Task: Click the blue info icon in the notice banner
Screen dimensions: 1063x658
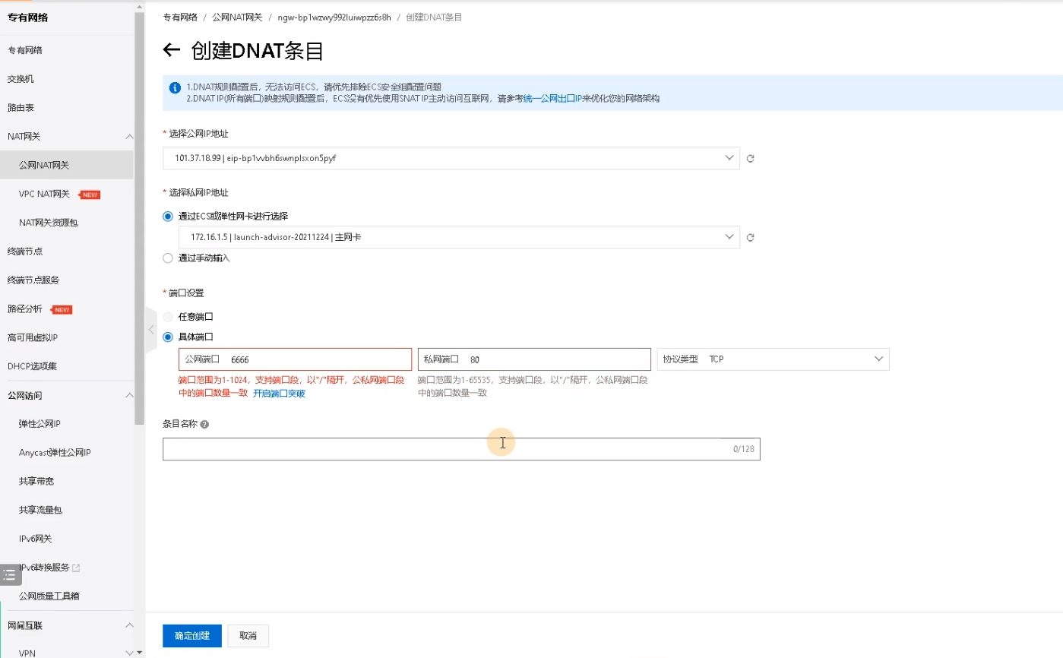Action: click(175, 87)
